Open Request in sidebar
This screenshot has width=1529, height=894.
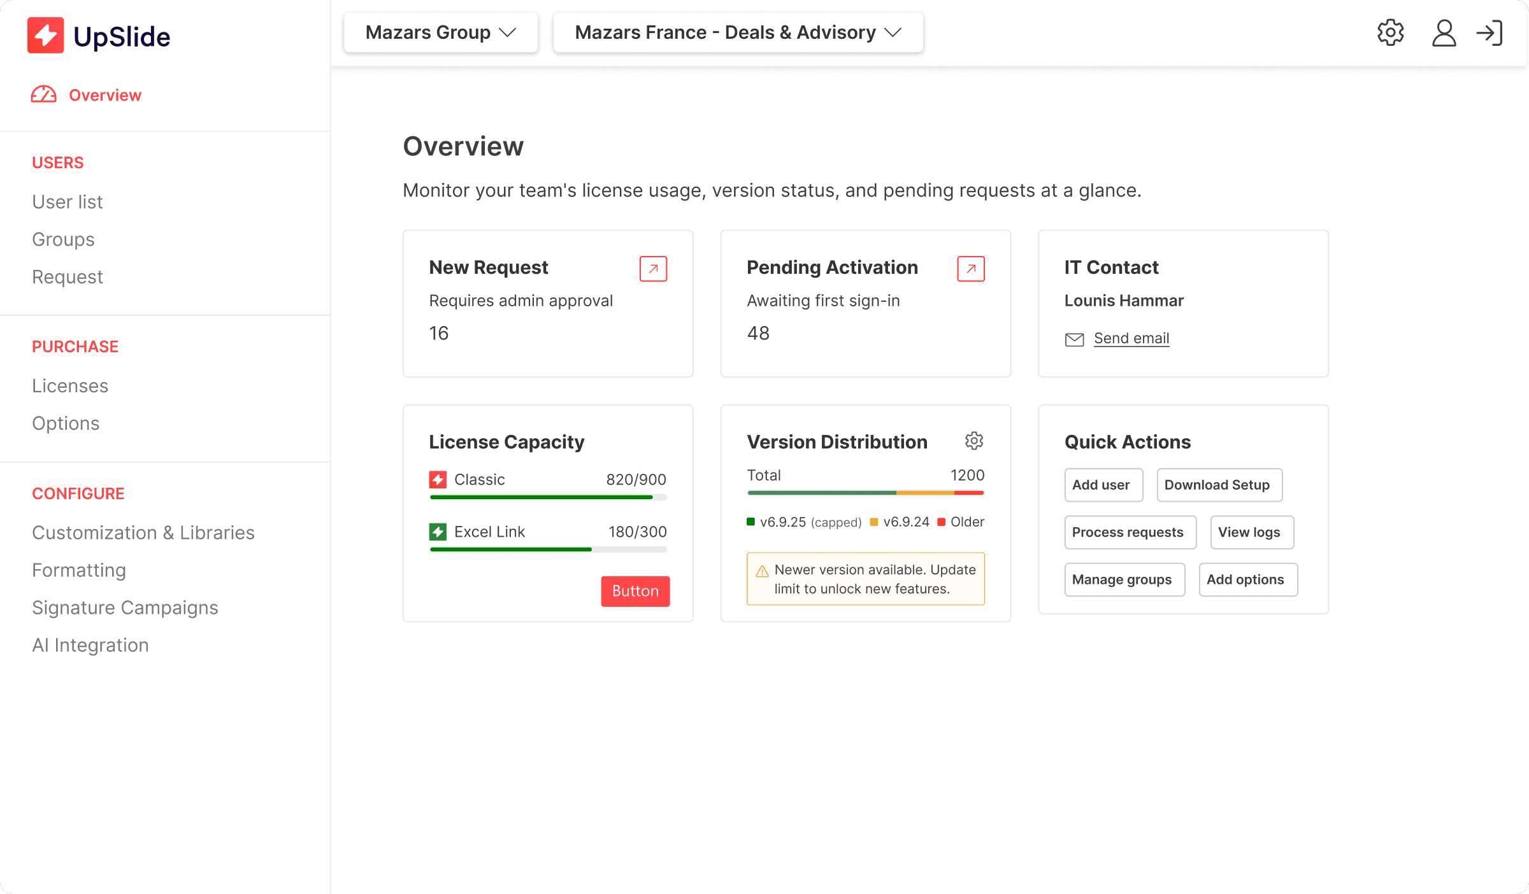(68, 277)
